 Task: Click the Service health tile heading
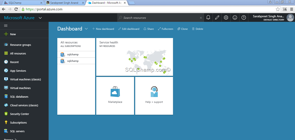coord(109,43)
